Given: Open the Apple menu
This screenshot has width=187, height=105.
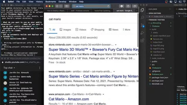Looking at the screenshot, I should point(4,2).
